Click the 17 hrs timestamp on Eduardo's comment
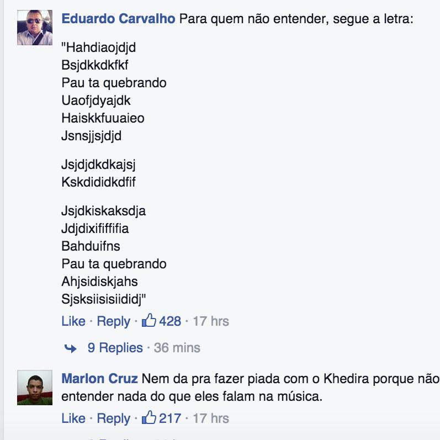This screenshot has height=440, width=440. (x=211, y=321)
